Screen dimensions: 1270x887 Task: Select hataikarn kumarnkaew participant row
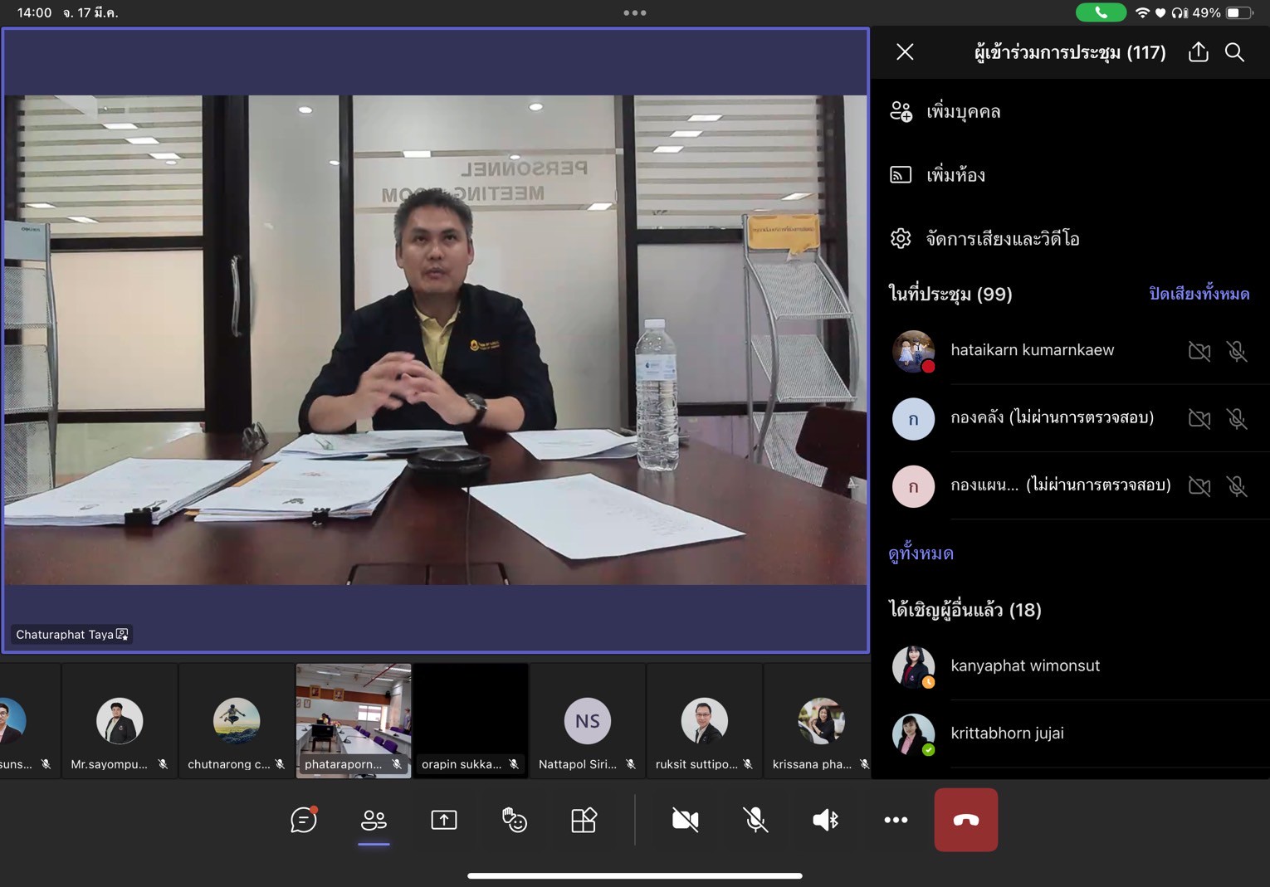click(1071, 350)
